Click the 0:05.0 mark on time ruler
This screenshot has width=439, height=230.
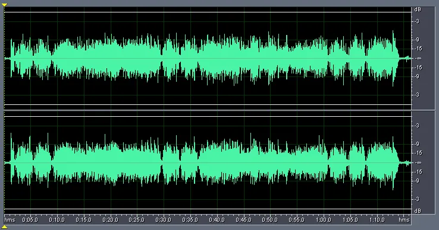[30, 220]
